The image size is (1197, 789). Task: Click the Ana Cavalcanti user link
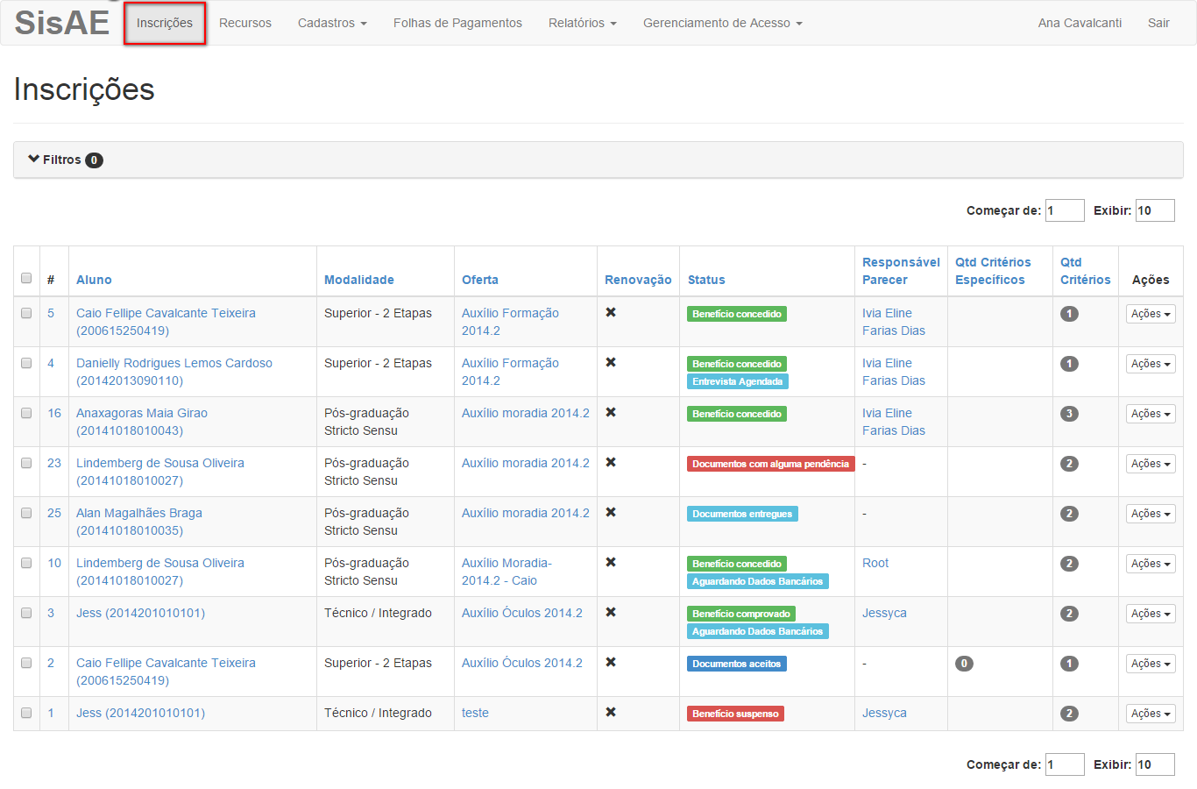1080,23
